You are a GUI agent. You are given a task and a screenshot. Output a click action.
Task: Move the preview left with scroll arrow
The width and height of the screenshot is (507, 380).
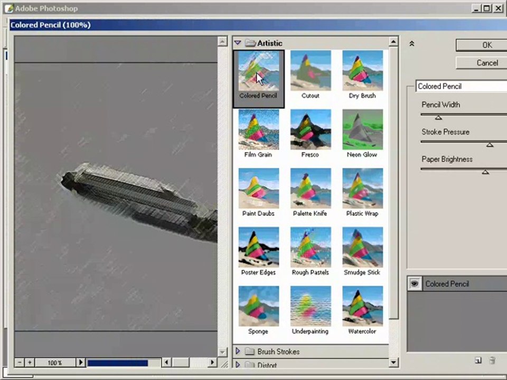(x=166, y=363)
